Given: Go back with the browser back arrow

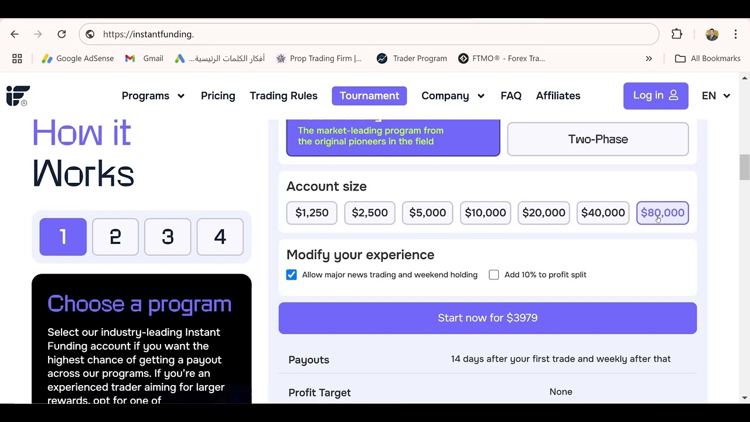Looking at the screenshot, I should [x=15, y=34].
